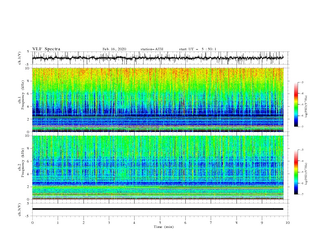Click the "6" kHz tick of ch.2 spectrogram
Image resolution: width=324 pixels, height=250 pixels.
pyautogui.click(x=29, y=161)
